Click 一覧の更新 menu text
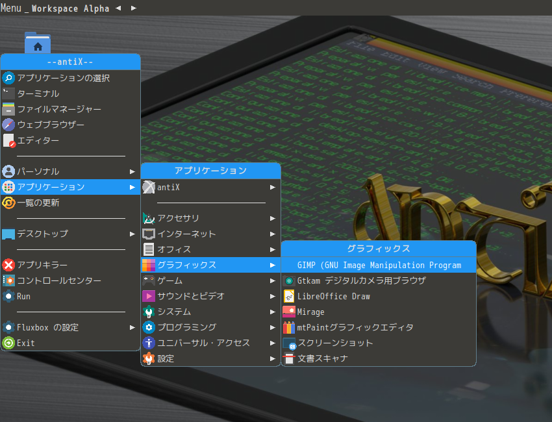Screen dimensions: 552x422 click(x=38, y=203)
